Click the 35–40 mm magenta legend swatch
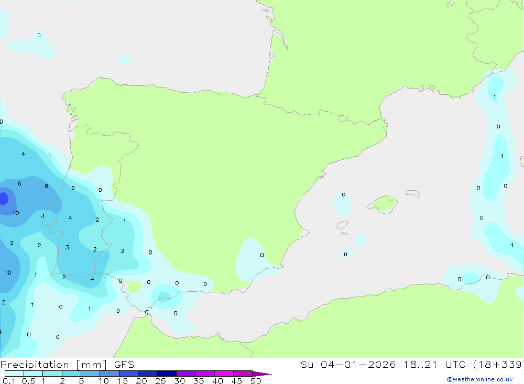 (x=205, y=374)
